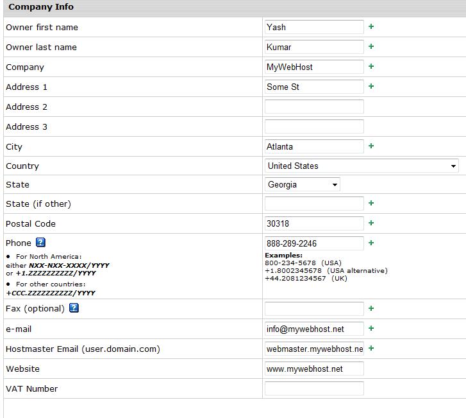Click the plus icon beside Fax field
466x418 pixels.
(x=371, y=308)
